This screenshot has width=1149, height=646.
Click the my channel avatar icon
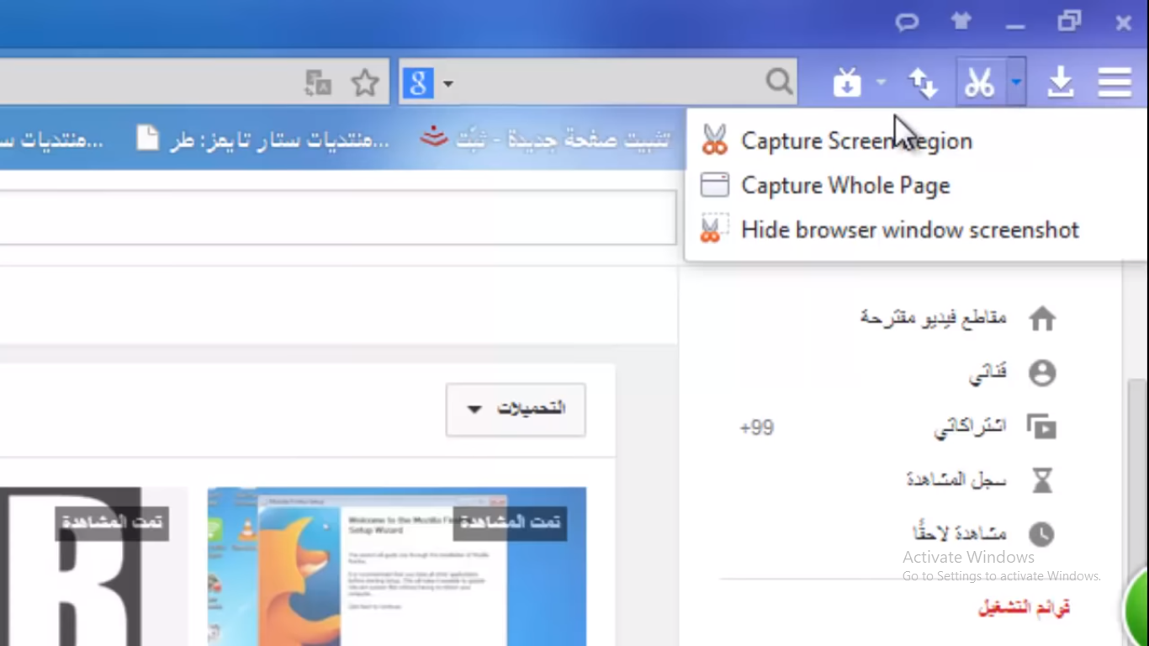click(1043, 373)
